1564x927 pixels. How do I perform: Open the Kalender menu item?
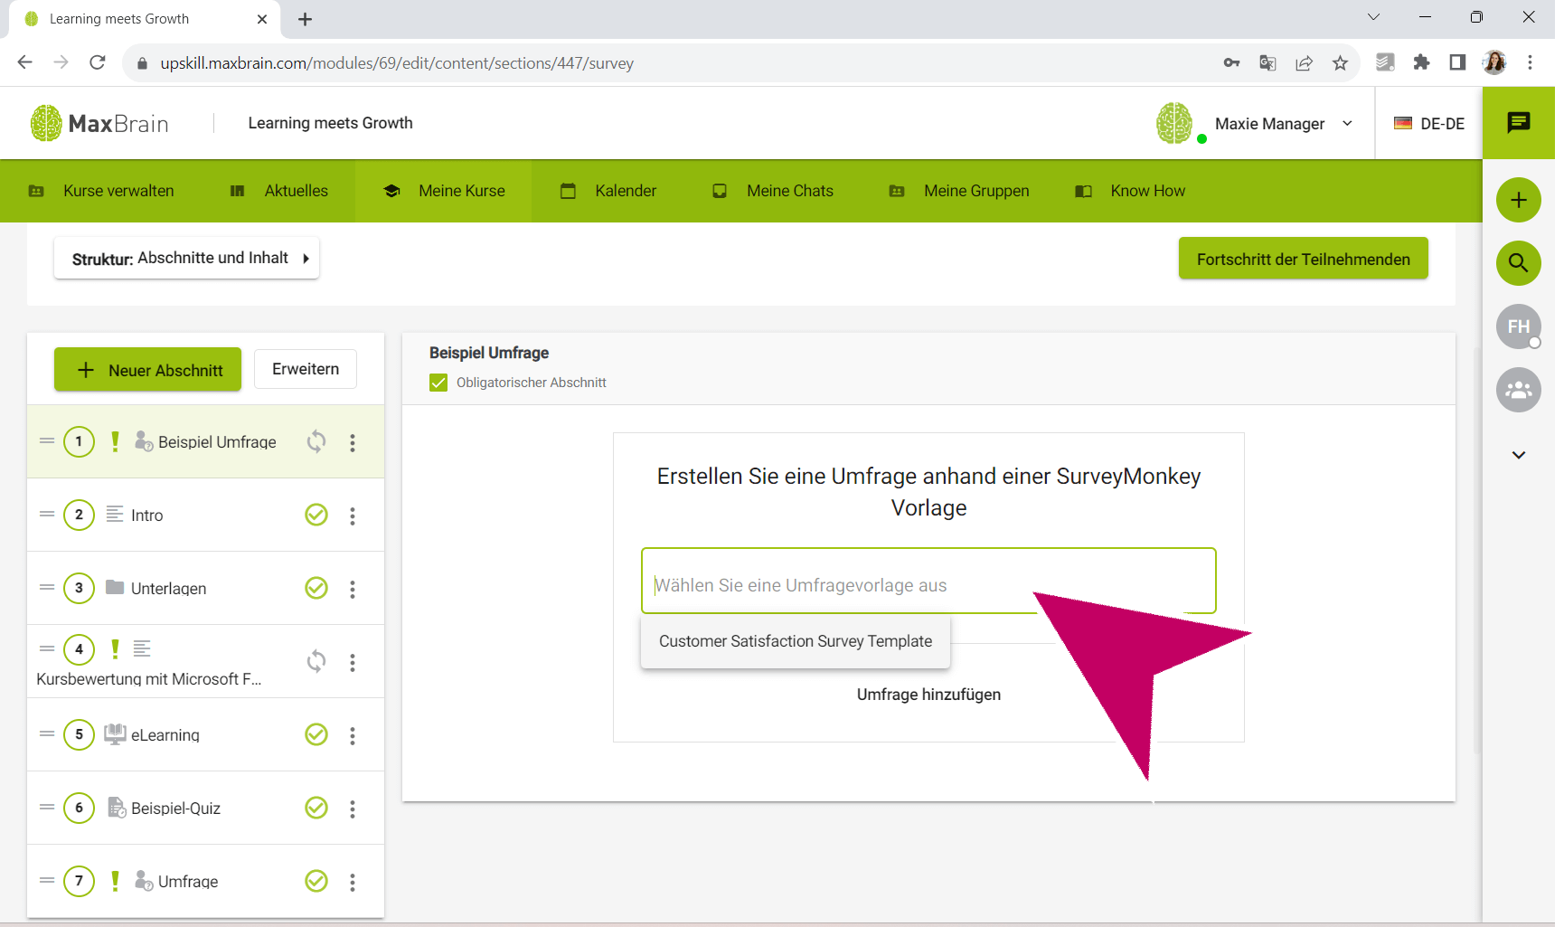(x=608, y=191)
